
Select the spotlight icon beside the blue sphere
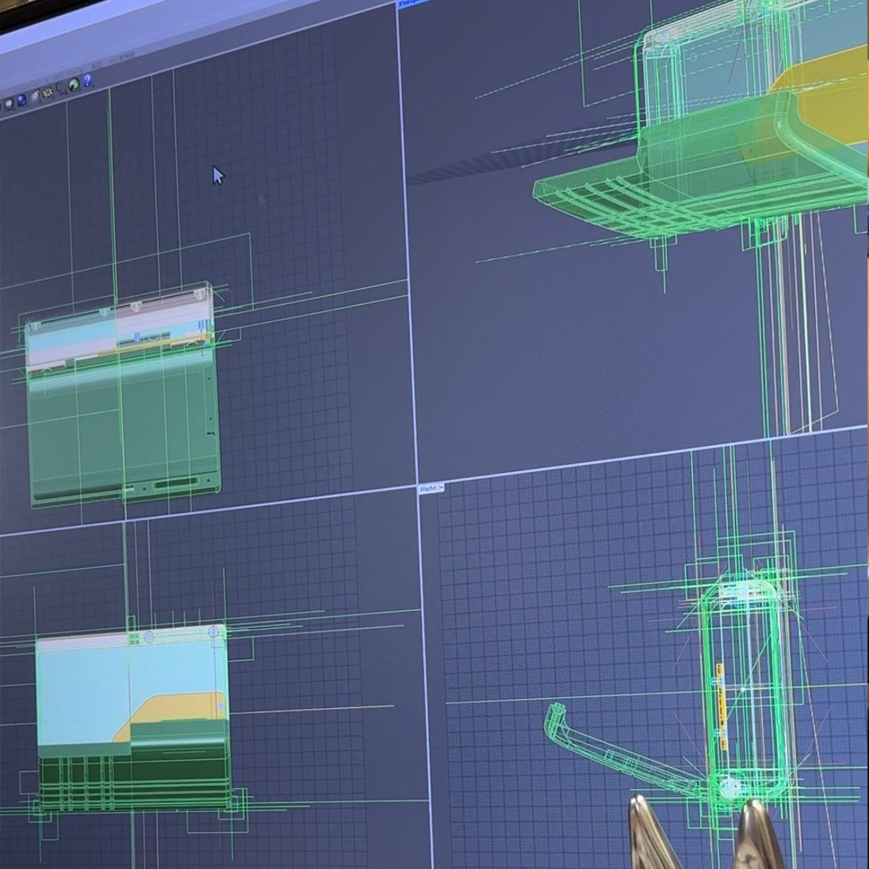point(35,95)
